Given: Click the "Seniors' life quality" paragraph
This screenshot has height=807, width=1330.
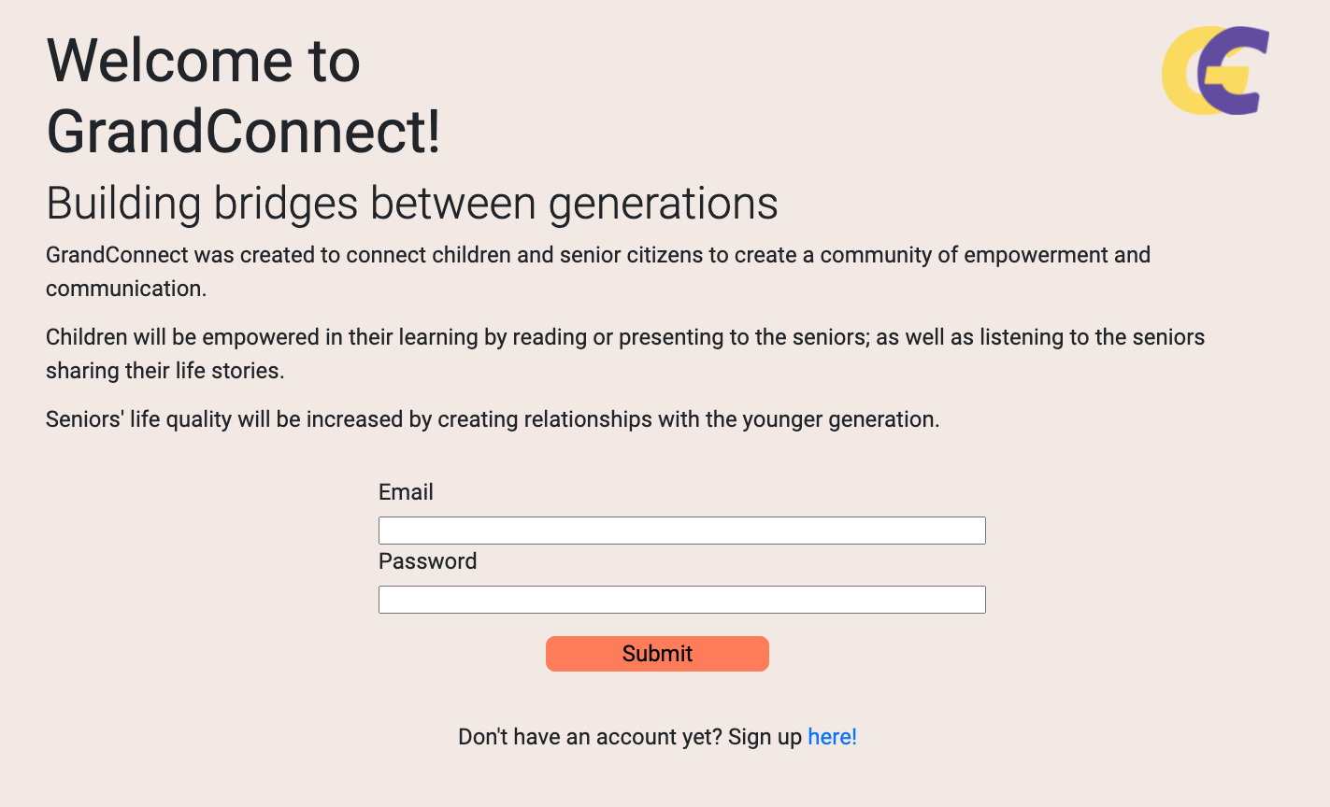Looking at the screenshot, I should point(492,419).
